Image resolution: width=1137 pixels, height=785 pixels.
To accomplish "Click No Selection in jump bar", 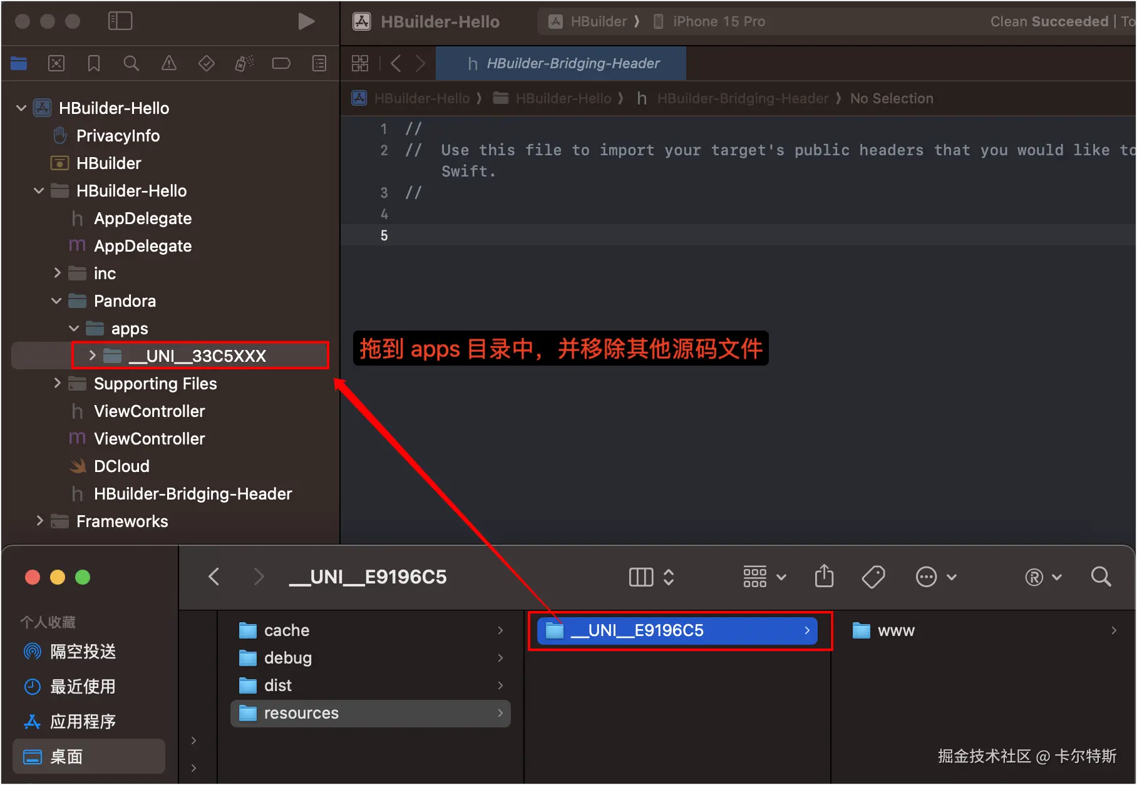I will [892, 98].
